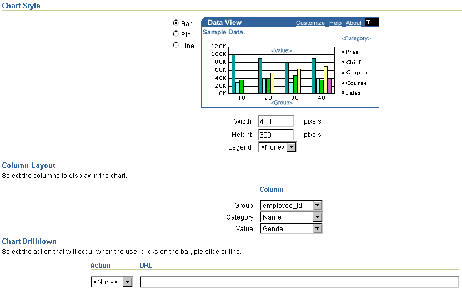Click the URL input field

point(299,282)
